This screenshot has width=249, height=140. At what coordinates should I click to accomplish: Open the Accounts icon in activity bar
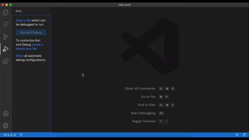[x=5, y=114]
